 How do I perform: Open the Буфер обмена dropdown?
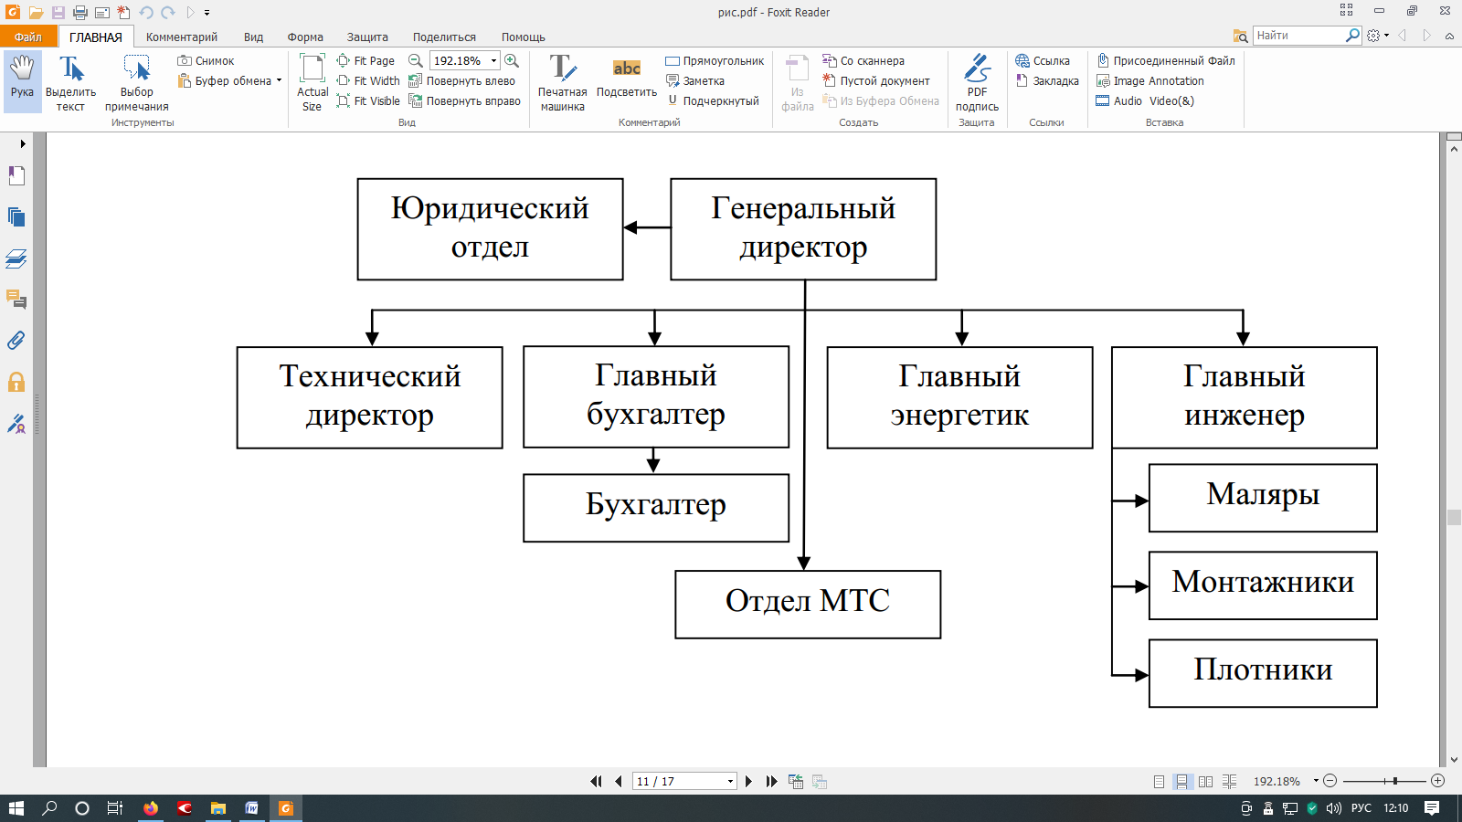[x=279, y=81]
